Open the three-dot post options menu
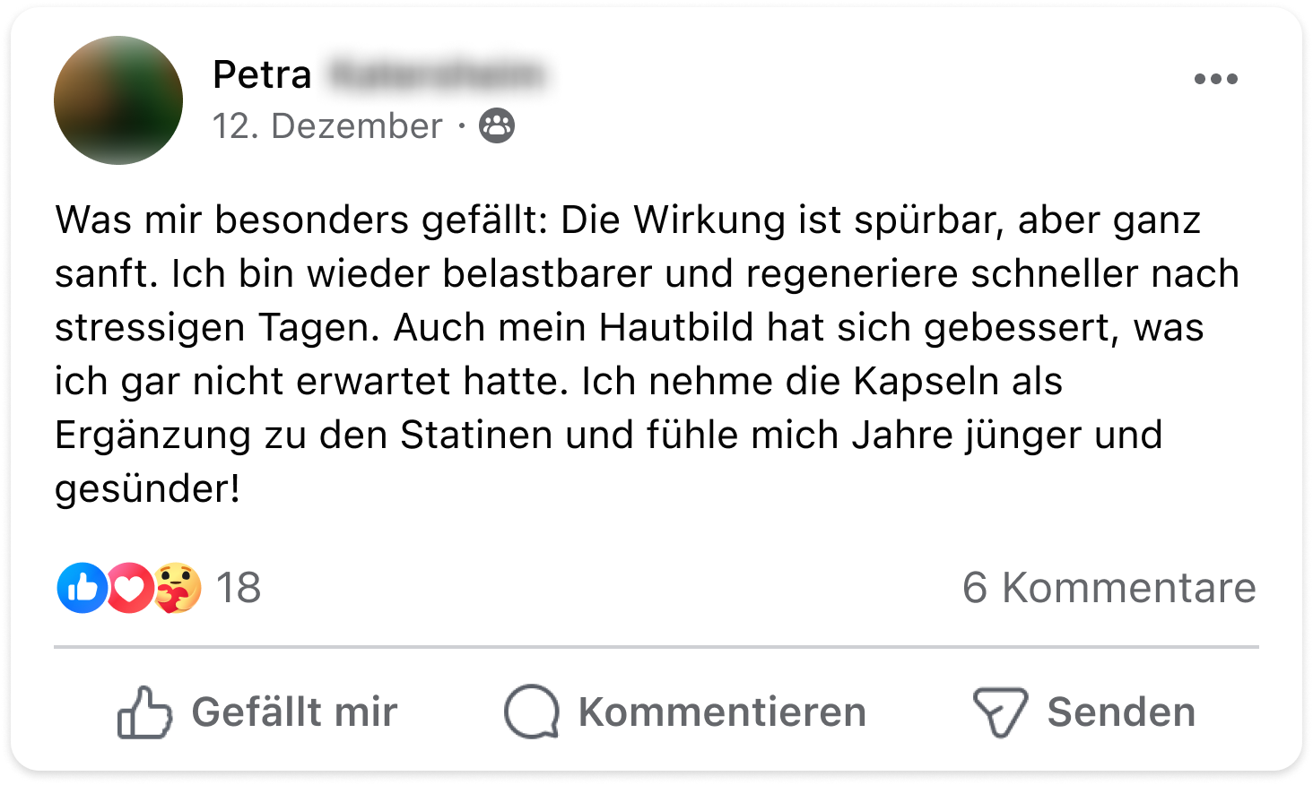The image size is (1313, 785). (1215, 79)
